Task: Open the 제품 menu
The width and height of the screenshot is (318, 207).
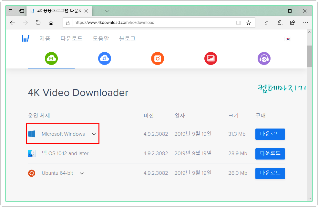Action: click(45, 38)
